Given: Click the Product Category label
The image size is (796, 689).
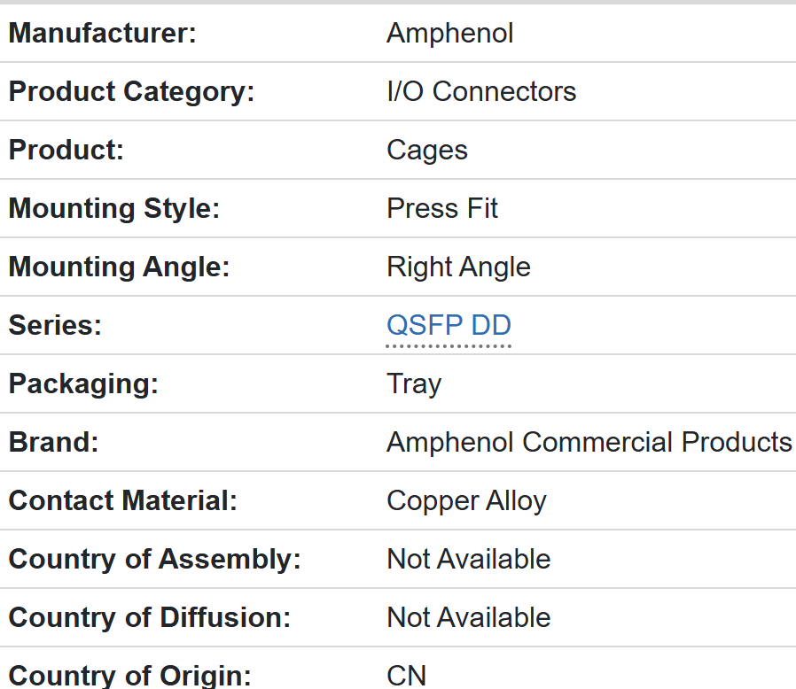Looking at the screenshot, I should [x=131, y=92].
